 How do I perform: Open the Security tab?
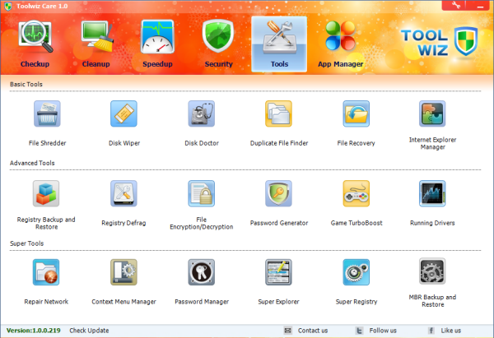pyautogui.click(x=218, y=44)
